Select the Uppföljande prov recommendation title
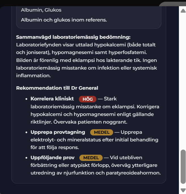This screenshot has width=186, height=194. (x=52, y=158)
